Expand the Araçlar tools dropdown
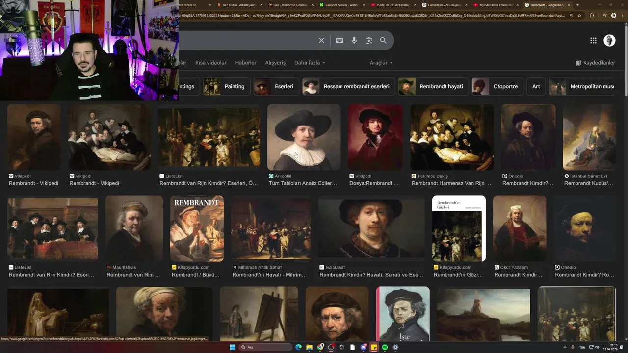The image size is (628, 353). tap(381, 63)
